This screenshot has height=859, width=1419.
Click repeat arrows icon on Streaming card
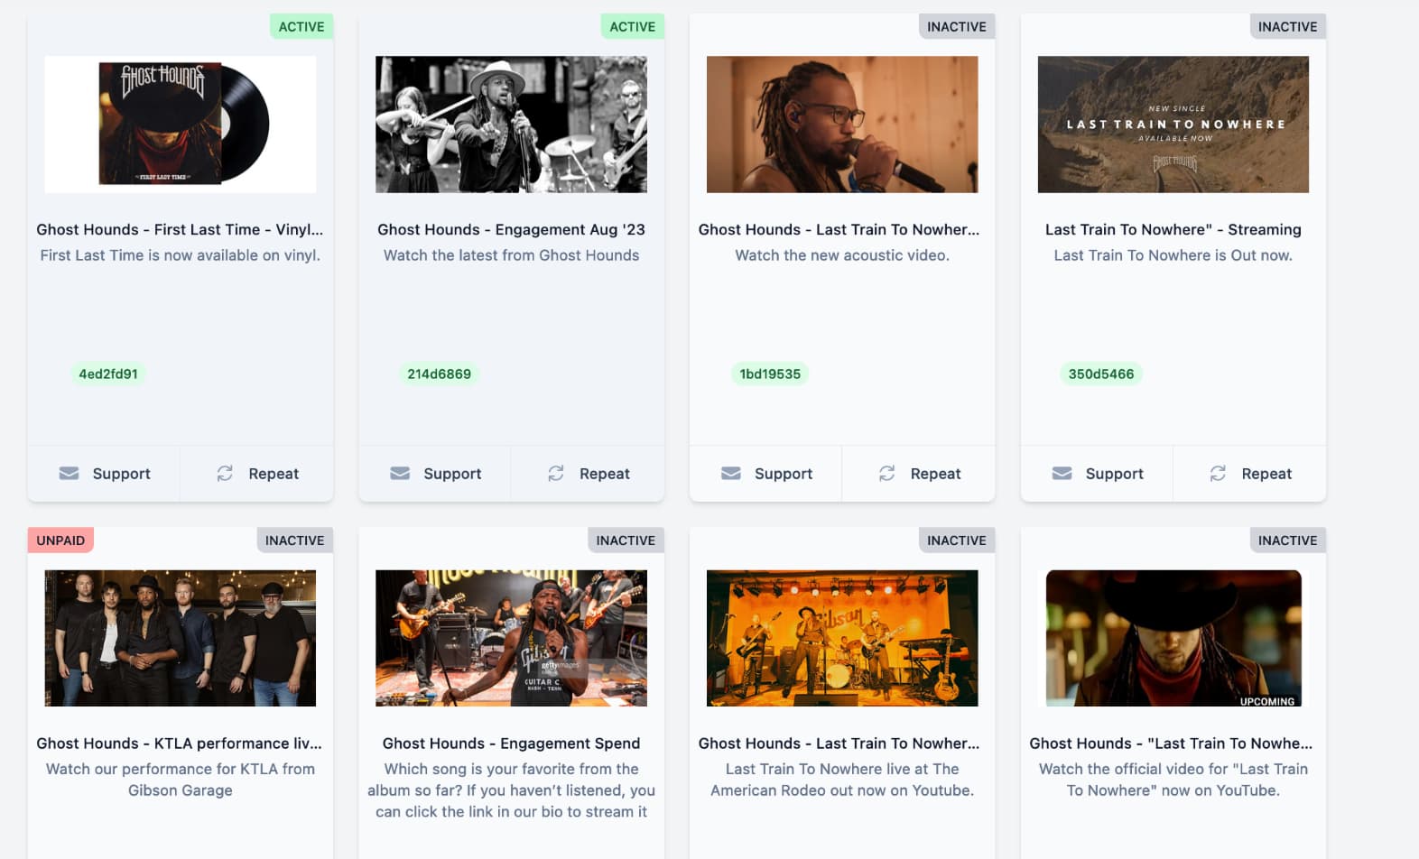[x=1218, y=474]
